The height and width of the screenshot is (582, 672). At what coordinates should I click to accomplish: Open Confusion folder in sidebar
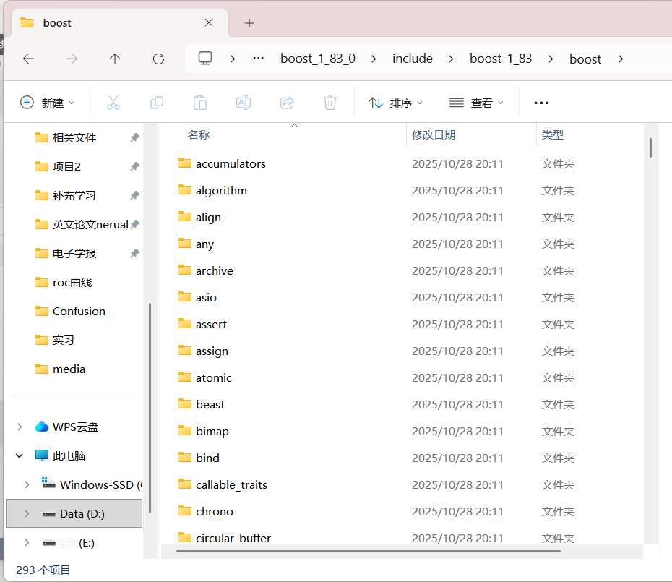coord(71,312)
